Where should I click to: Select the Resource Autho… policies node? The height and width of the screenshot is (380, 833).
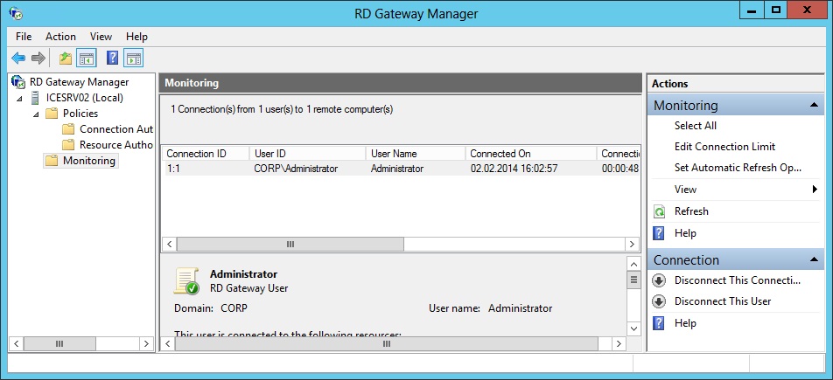point(116,145)
